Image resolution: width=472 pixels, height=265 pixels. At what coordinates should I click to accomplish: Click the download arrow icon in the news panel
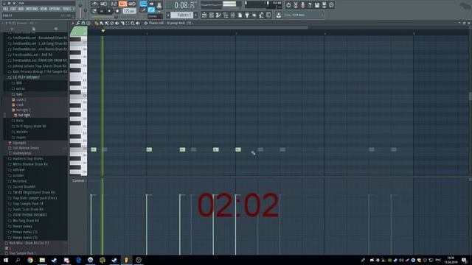(x=279, y=15)
